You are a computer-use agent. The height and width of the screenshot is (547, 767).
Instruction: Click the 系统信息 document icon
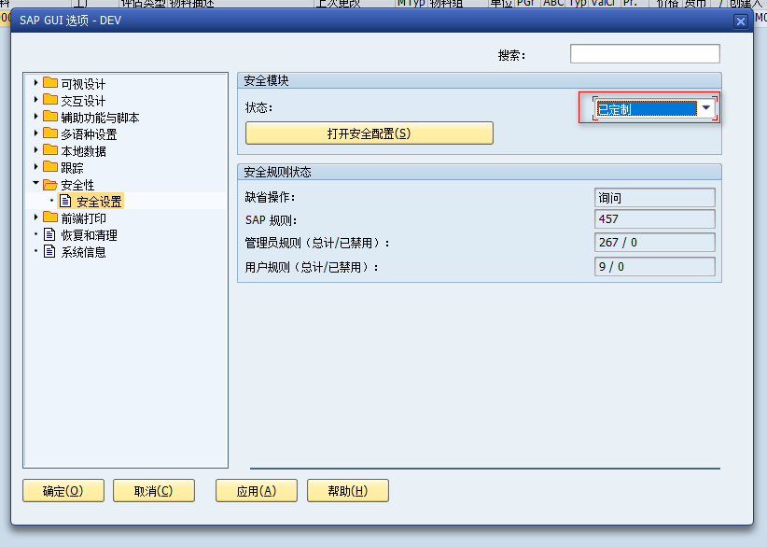coord(49,251)
